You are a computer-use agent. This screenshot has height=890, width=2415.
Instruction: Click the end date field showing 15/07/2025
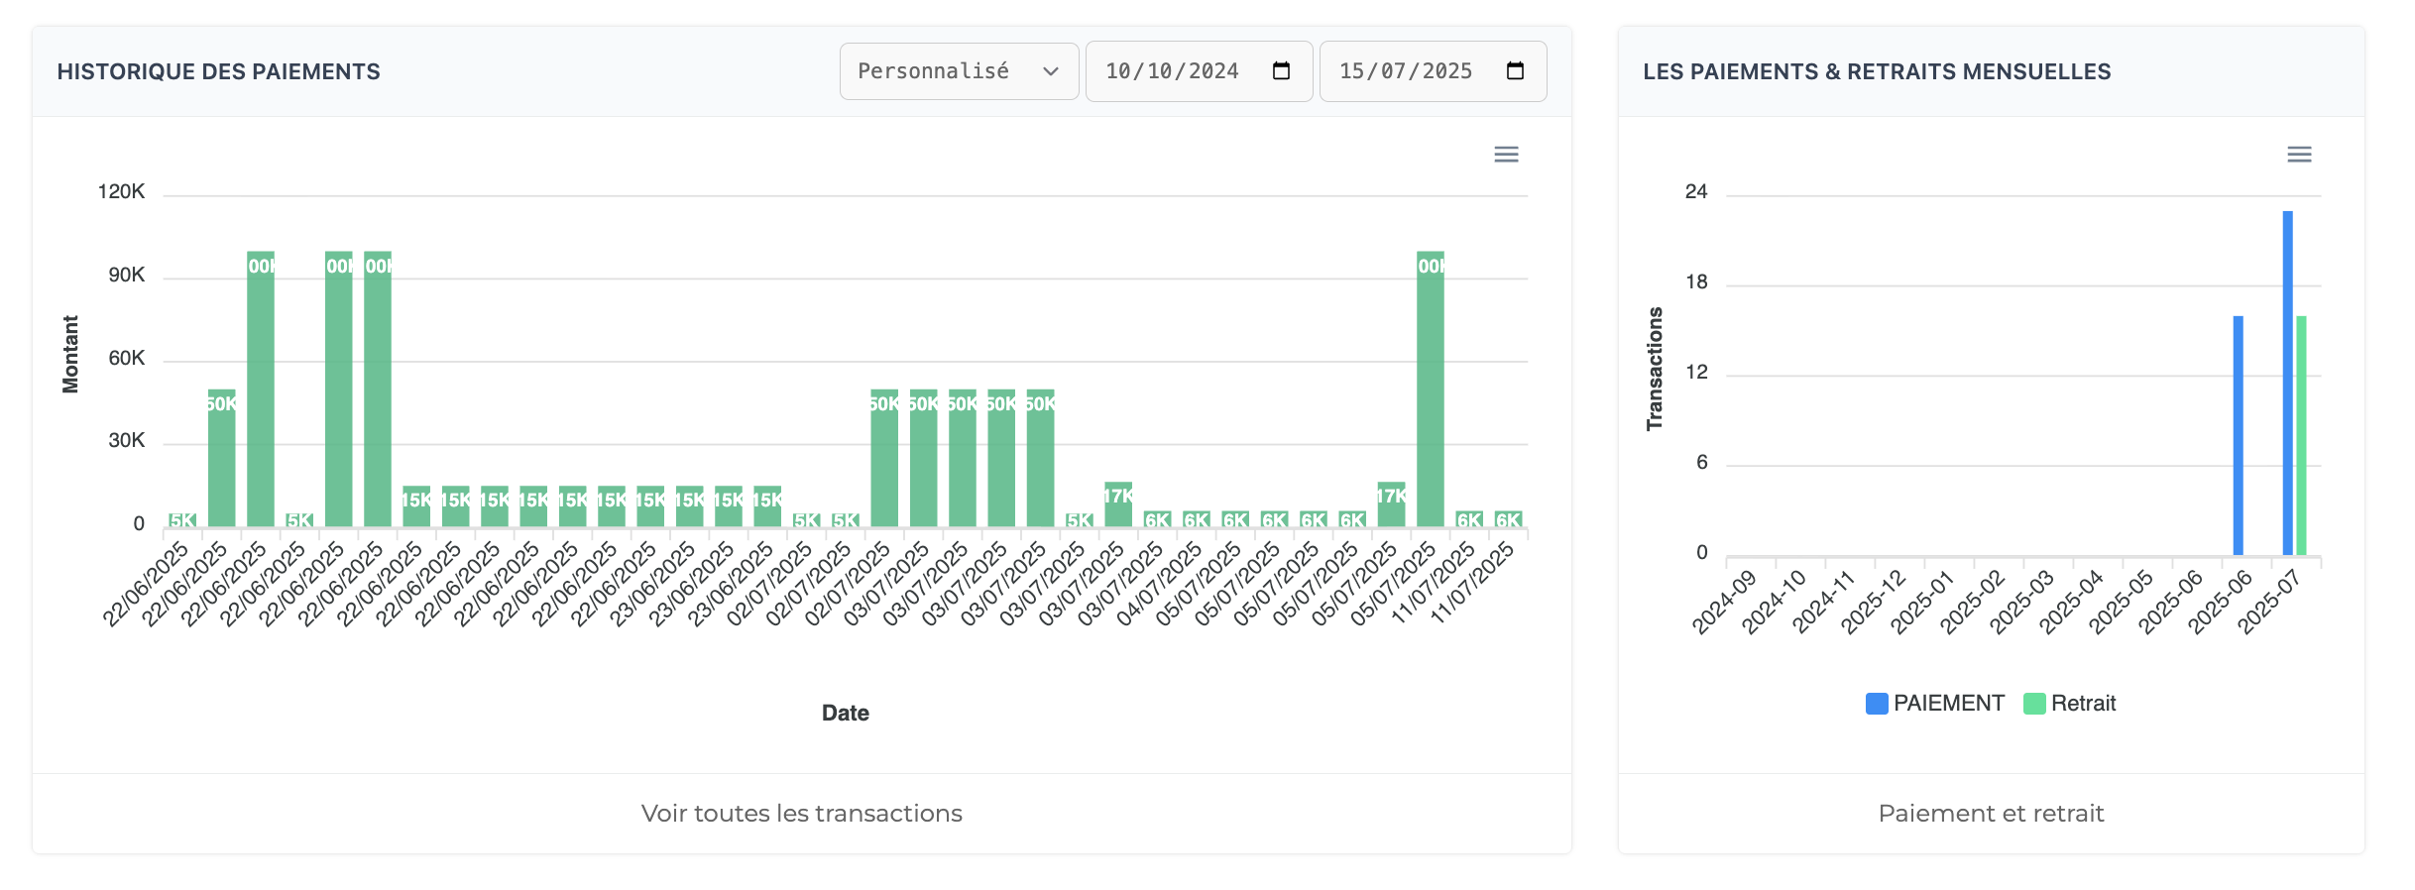pos(1406,71)
